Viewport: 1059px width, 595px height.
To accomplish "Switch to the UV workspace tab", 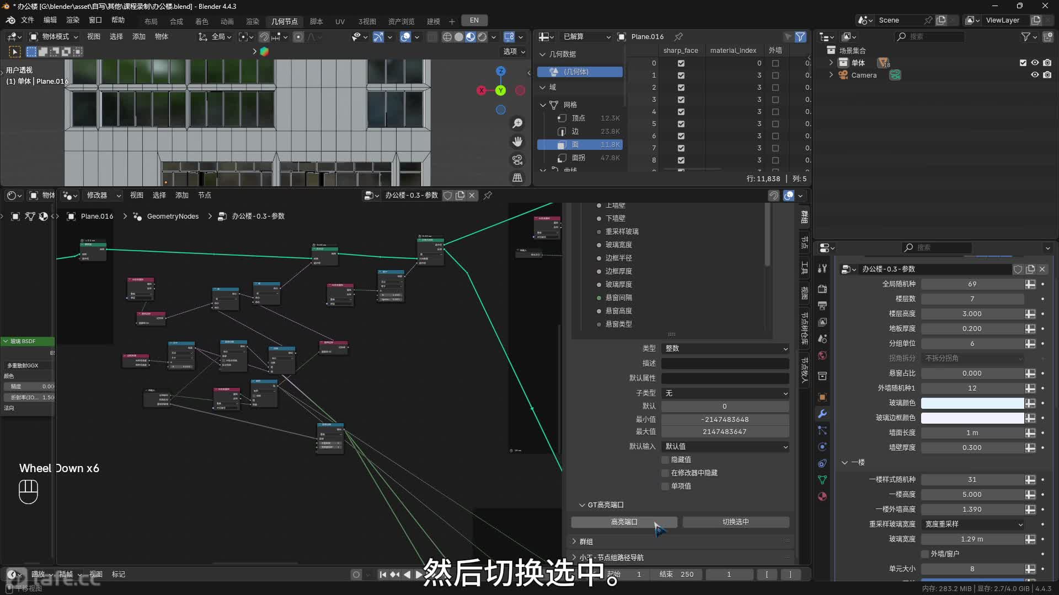I will pos(340,21).
